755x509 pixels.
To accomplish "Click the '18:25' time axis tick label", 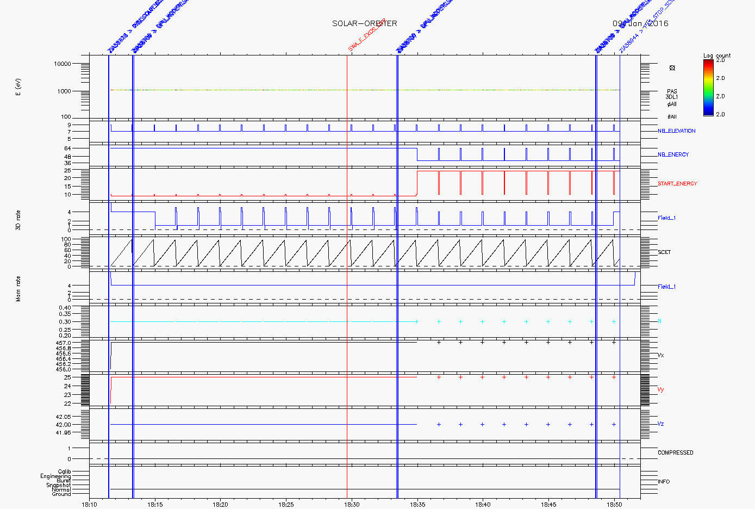I will pyautogui.click(x=286, y=505).
